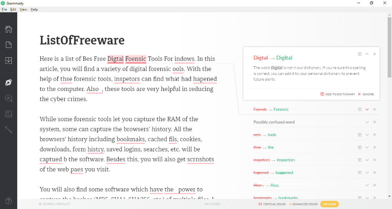Screen dimensions: 392x209
Task: Click the ListOfFreeware document title
Action: (82, 40)
